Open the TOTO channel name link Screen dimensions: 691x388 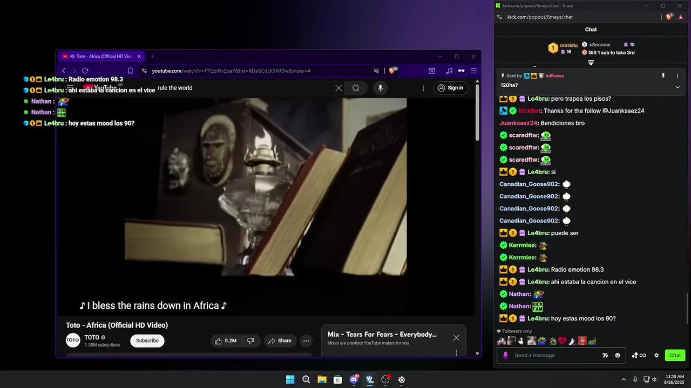click(92, 337)
